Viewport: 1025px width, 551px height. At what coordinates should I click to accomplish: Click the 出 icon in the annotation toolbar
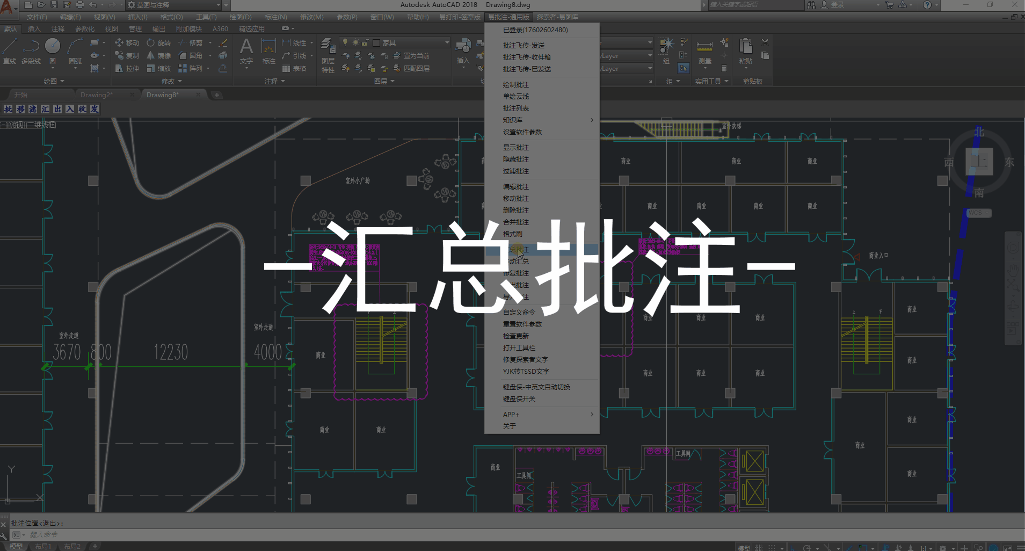[57, 109]
